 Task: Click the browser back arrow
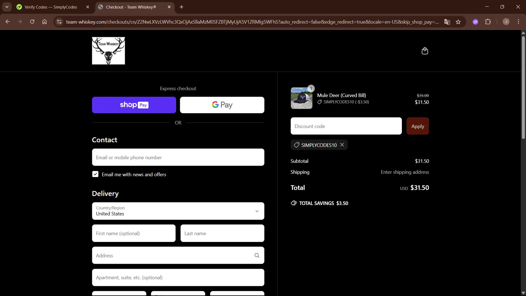(x=7, y=22)
